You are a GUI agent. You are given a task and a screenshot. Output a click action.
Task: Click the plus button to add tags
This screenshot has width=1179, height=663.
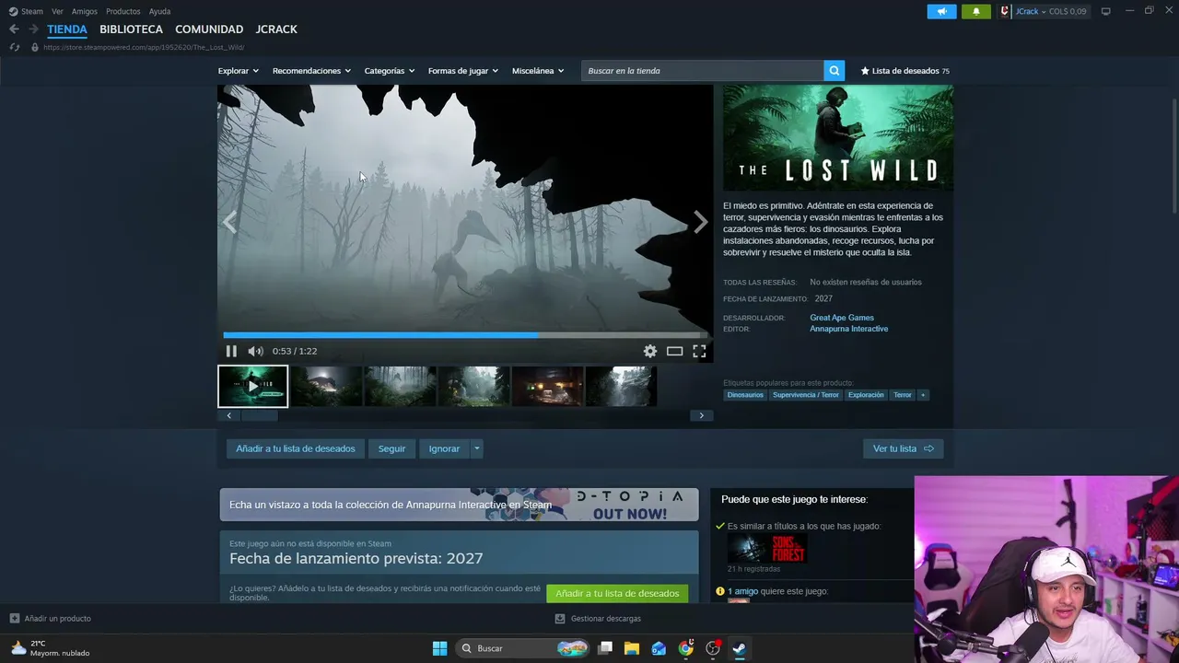pyautogui.click(x=923, y=395)
